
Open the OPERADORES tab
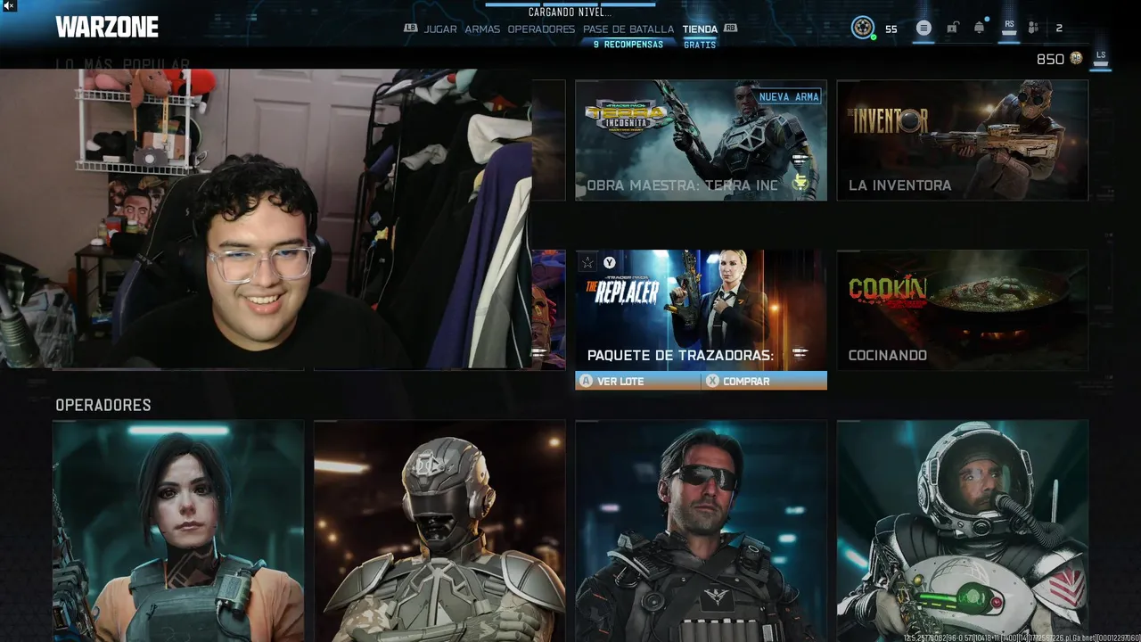pos(541,29)
